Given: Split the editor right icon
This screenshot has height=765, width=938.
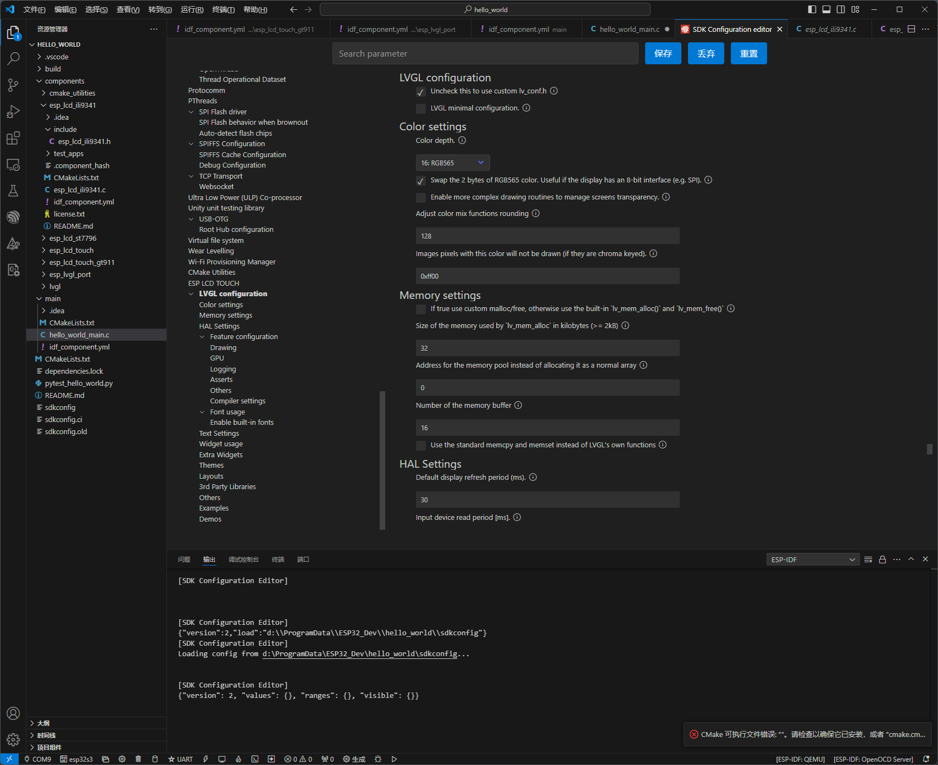Looking at the screenshot, I should click(912, 29).
